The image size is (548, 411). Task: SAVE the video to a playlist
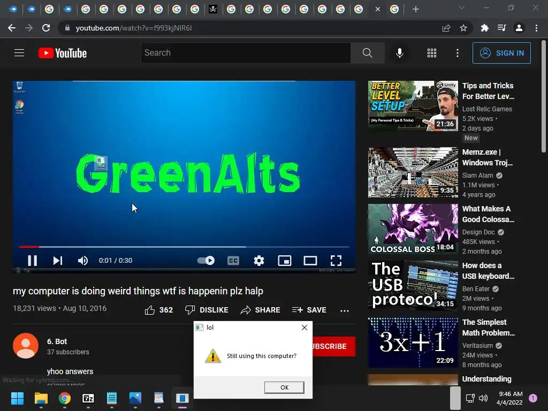coord(309,310)
